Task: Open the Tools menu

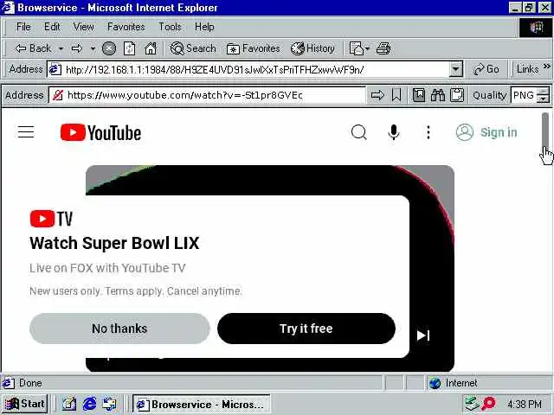Action: (170, 27)
